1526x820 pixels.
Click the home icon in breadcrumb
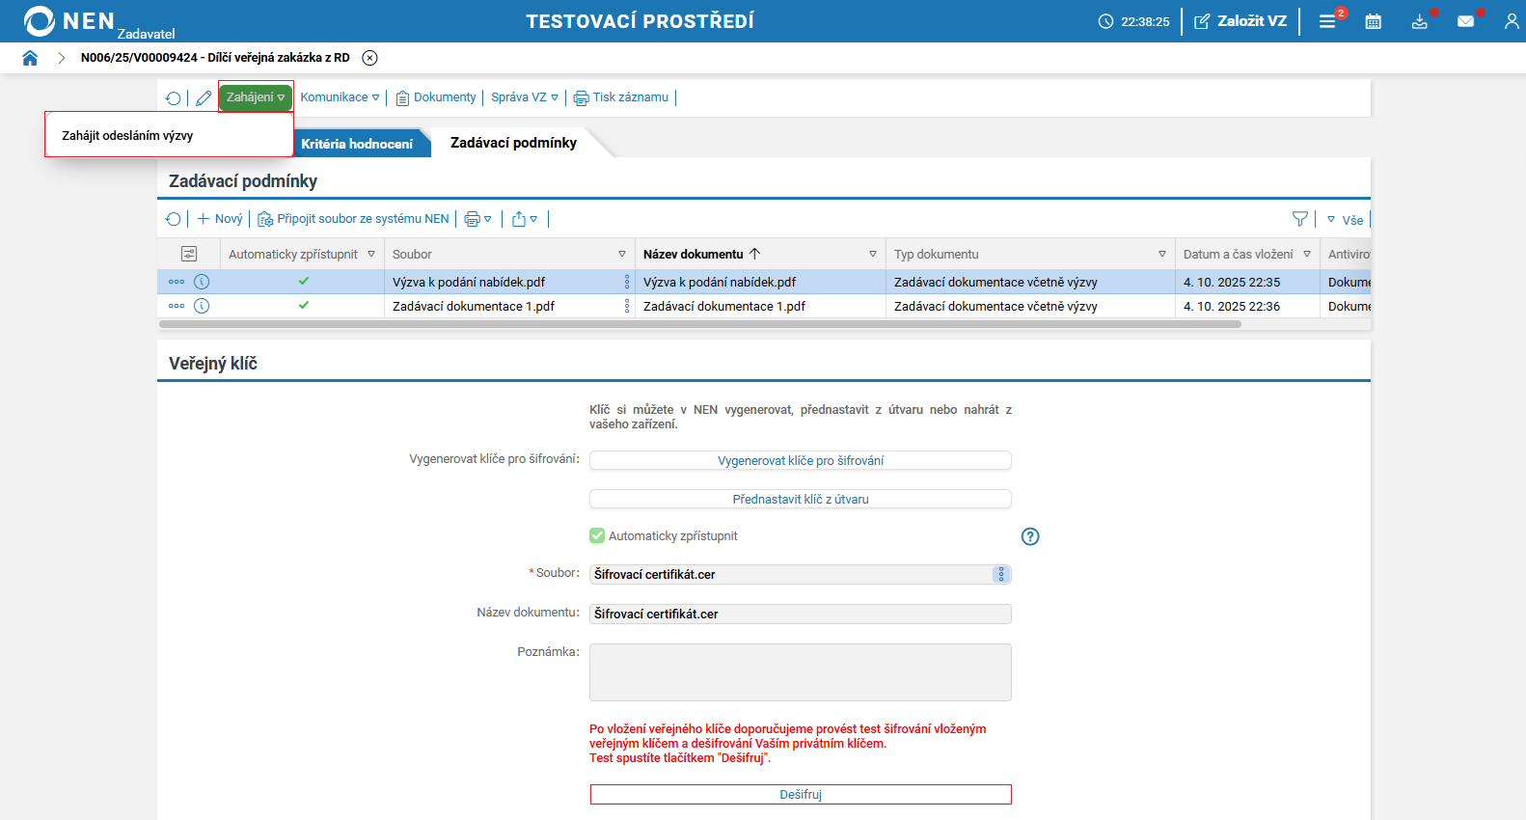(30, 58)
